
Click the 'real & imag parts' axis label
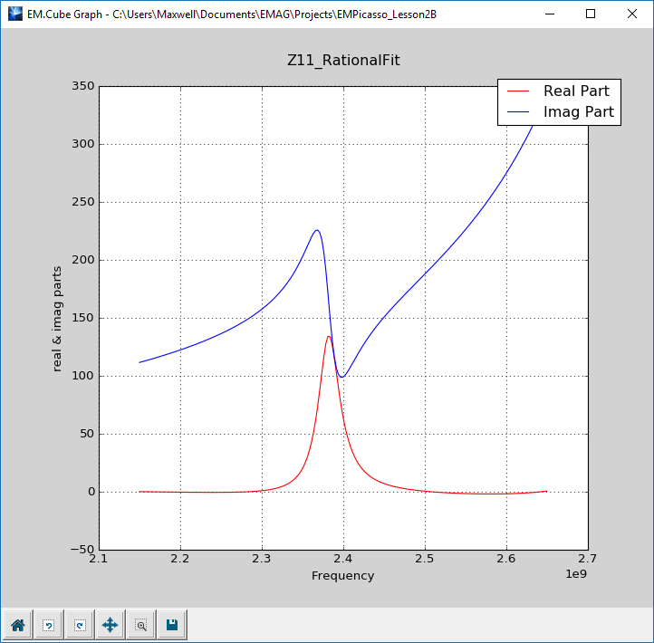pos(57,319)
